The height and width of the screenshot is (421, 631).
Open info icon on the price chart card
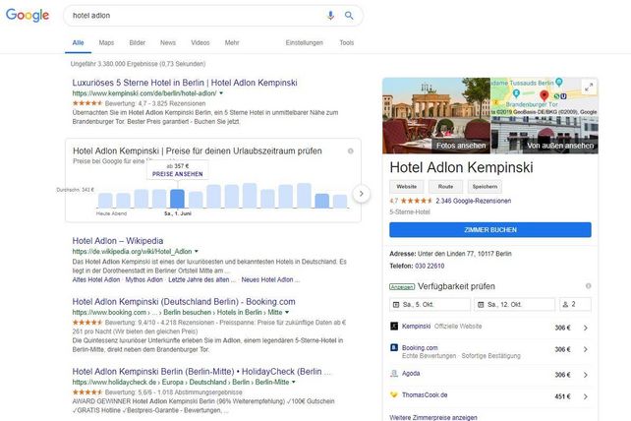pos(350,150)
